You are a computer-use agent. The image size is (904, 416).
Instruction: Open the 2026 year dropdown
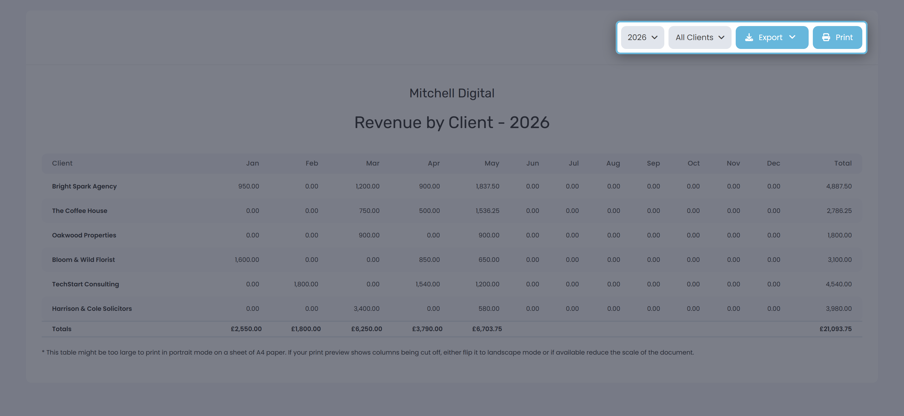(x=642, y=37)
